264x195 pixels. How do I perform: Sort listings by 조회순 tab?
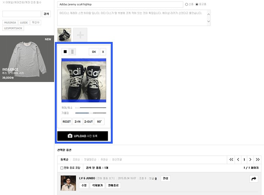coord(76,159)
